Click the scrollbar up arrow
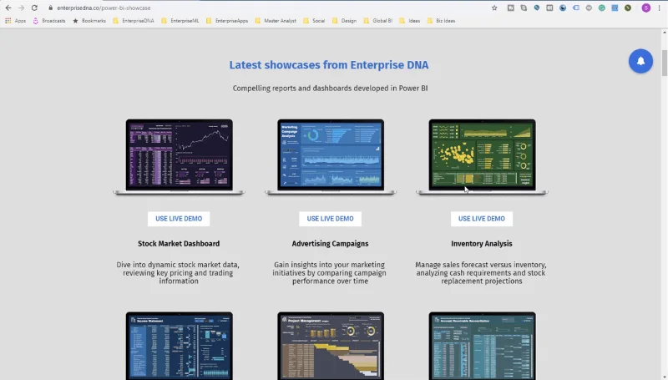Screen dimensions: 668x380 tap(664, 33)
